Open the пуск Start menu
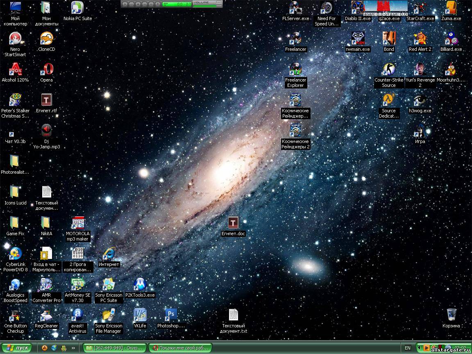The width and height of the screenshot is (472, 354). tap(17, 348)
